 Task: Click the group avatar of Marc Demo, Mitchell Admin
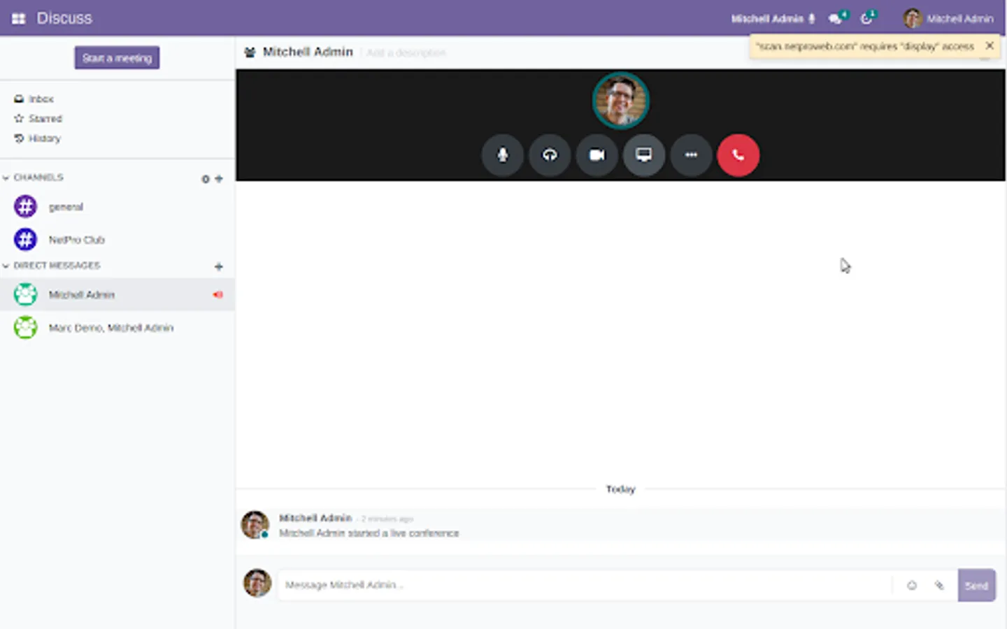[x=26, y=327]
